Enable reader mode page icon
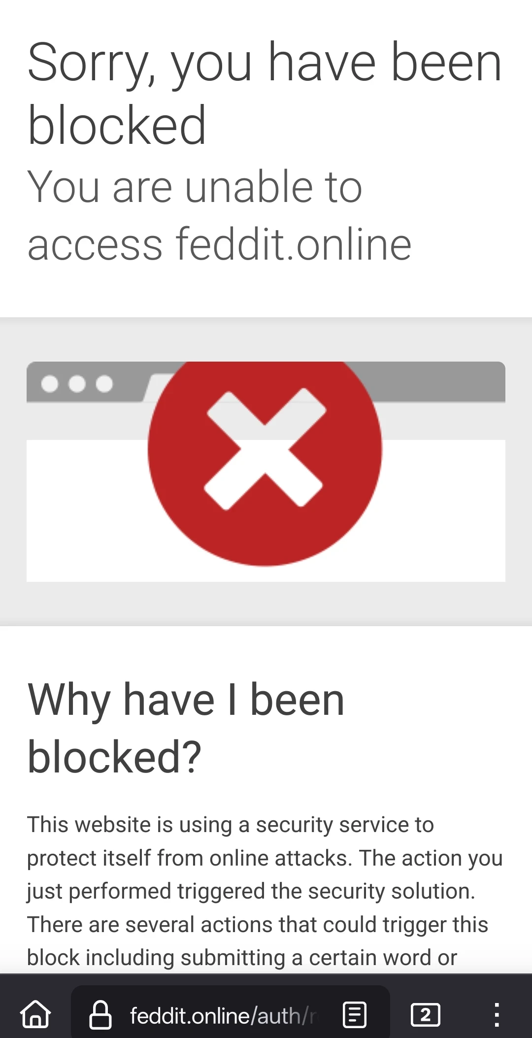 pyautogui.click(x=354, y=1015)
